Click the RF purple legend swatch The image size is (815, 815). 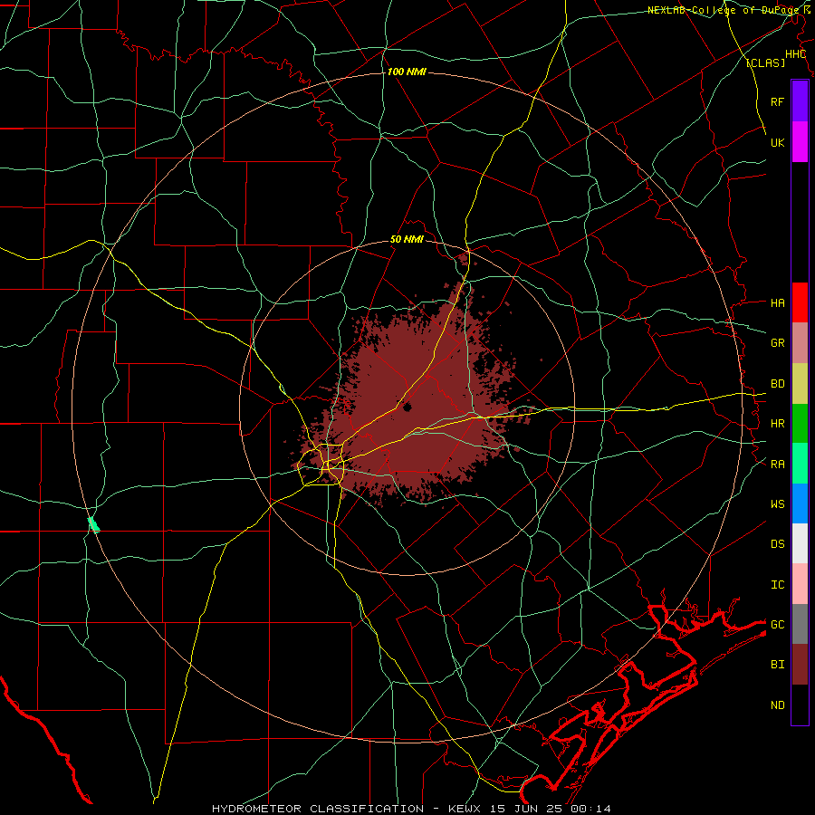click(x=800, y=101)
